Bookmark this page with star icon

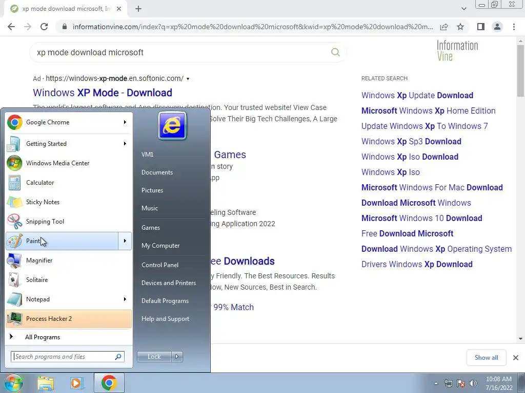(x=460, y=27)
